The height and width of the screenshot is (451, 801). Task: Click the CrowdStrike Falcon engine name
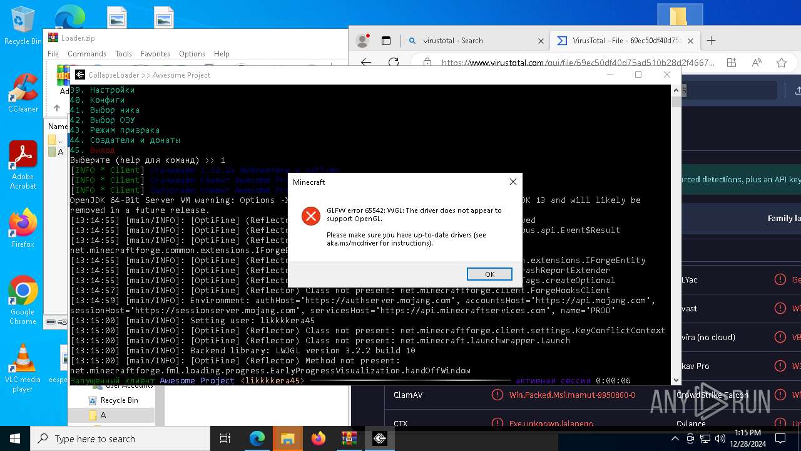(x=712, y=395)
